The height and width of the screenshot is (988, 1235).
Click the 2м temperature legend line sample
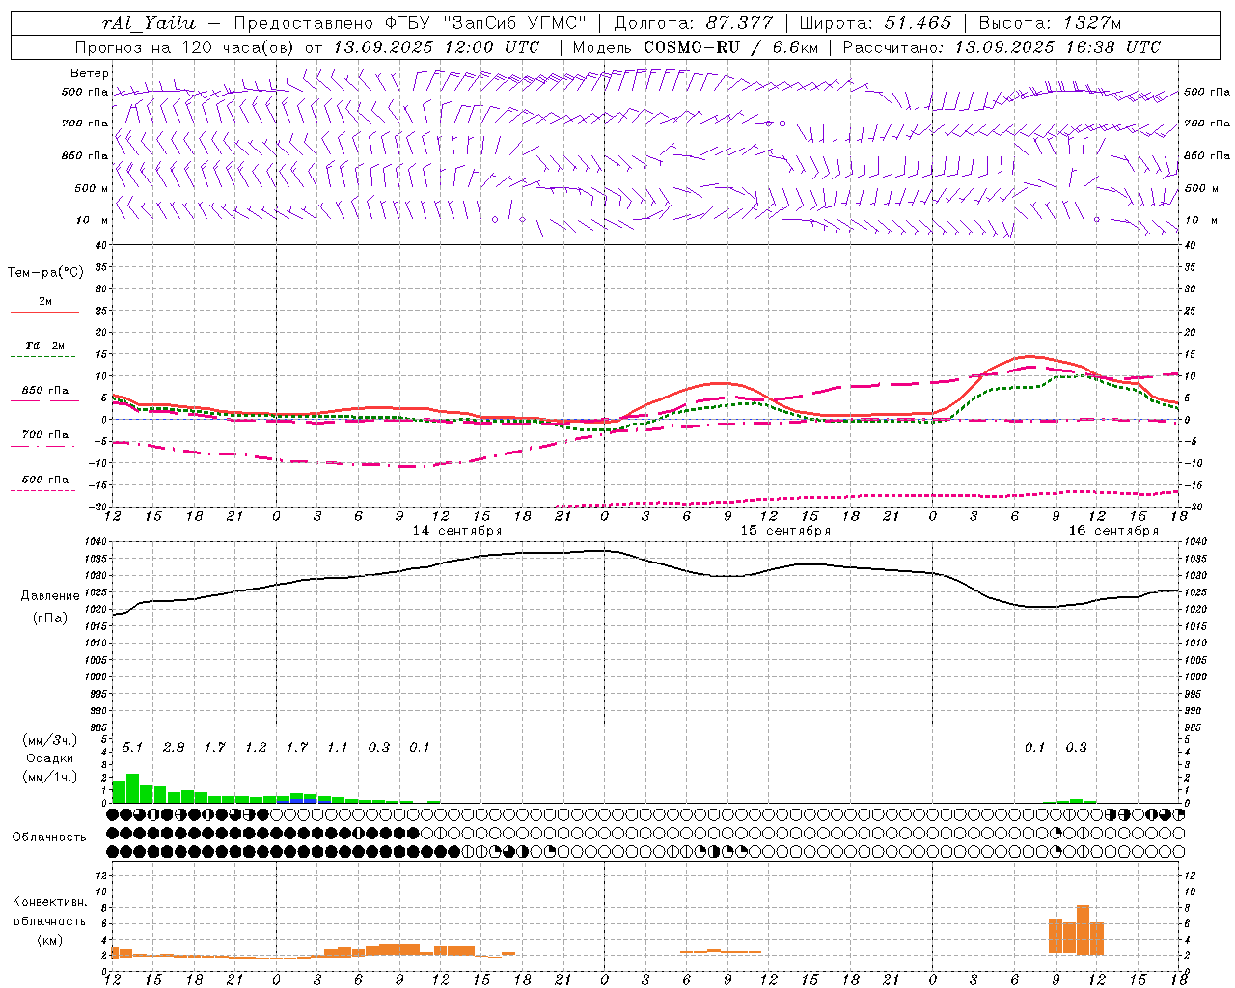coord(44,312)
